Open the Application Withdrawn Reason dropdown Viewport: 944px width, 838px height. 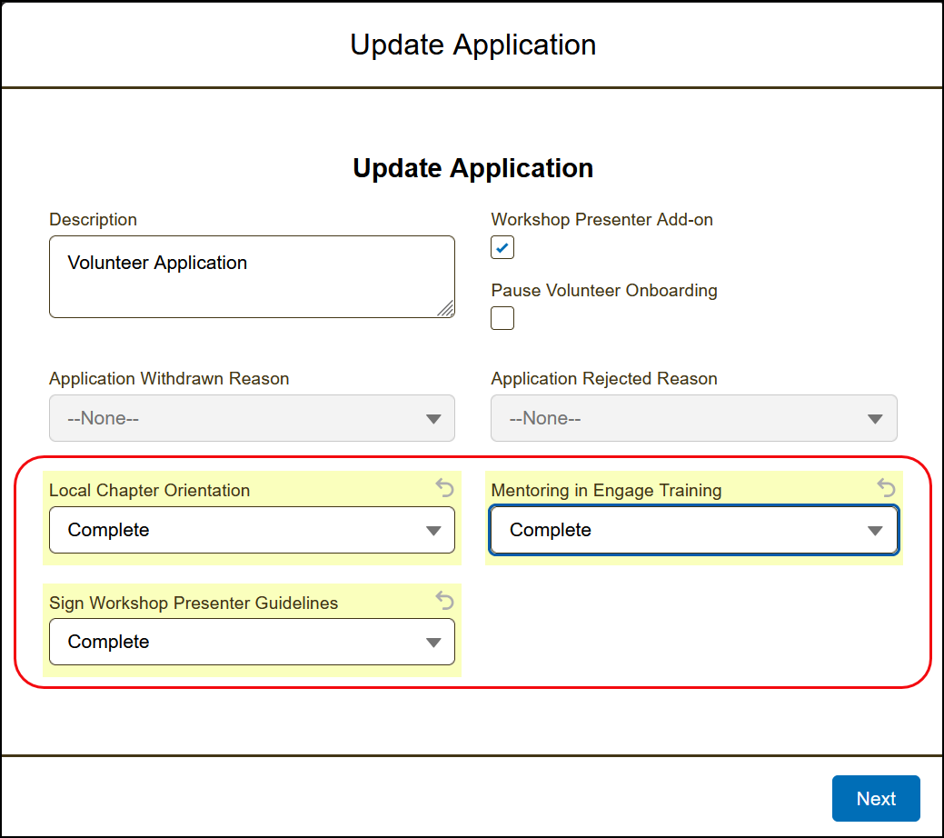click(x=252, y=418)
